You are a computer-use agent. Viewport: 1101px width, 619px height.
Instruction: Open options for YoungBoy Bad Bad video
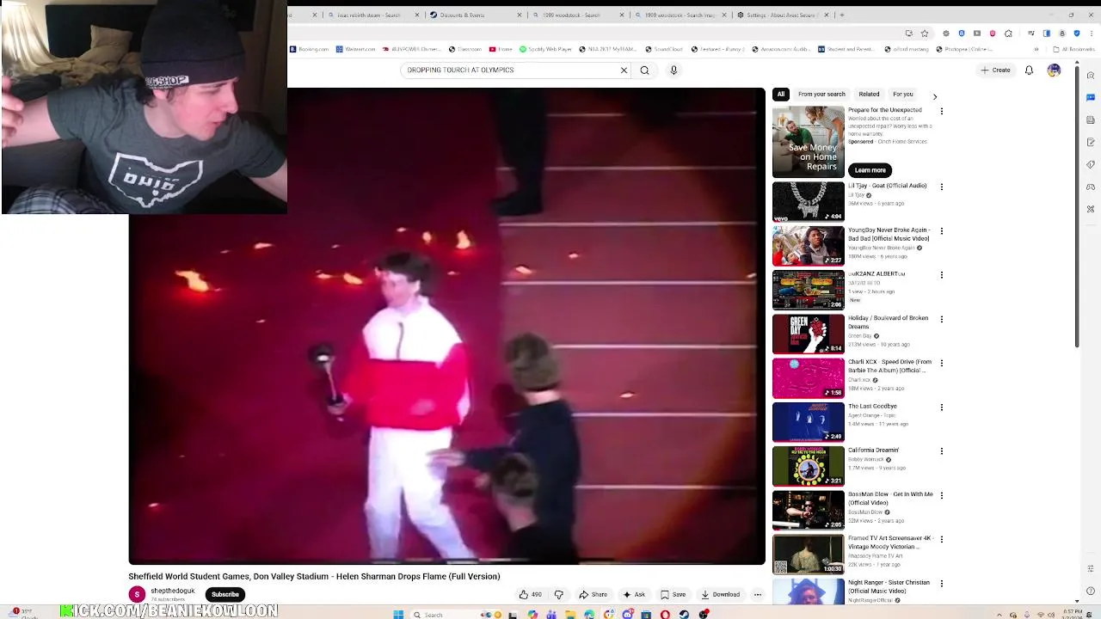coord(942,231)
